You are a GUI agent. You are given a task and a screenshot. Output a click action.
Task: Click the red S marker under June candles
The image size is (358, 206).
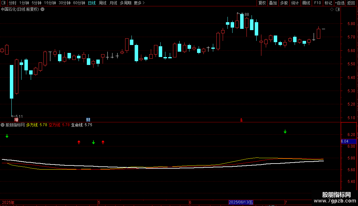coord(241,120)
